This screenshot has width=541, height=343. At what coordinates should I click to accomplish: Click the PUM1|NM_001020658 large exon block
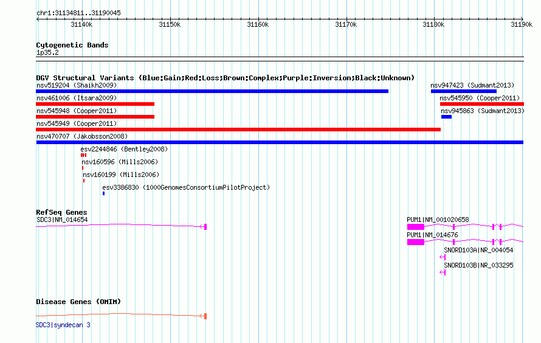tap(416, 227)
